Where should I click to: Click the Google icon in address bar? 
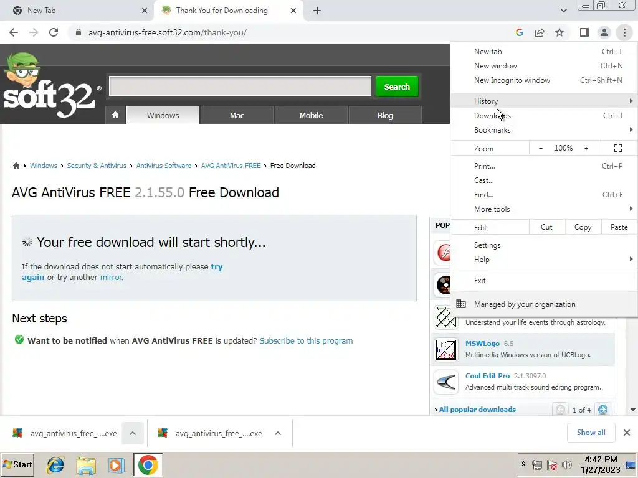519,32
